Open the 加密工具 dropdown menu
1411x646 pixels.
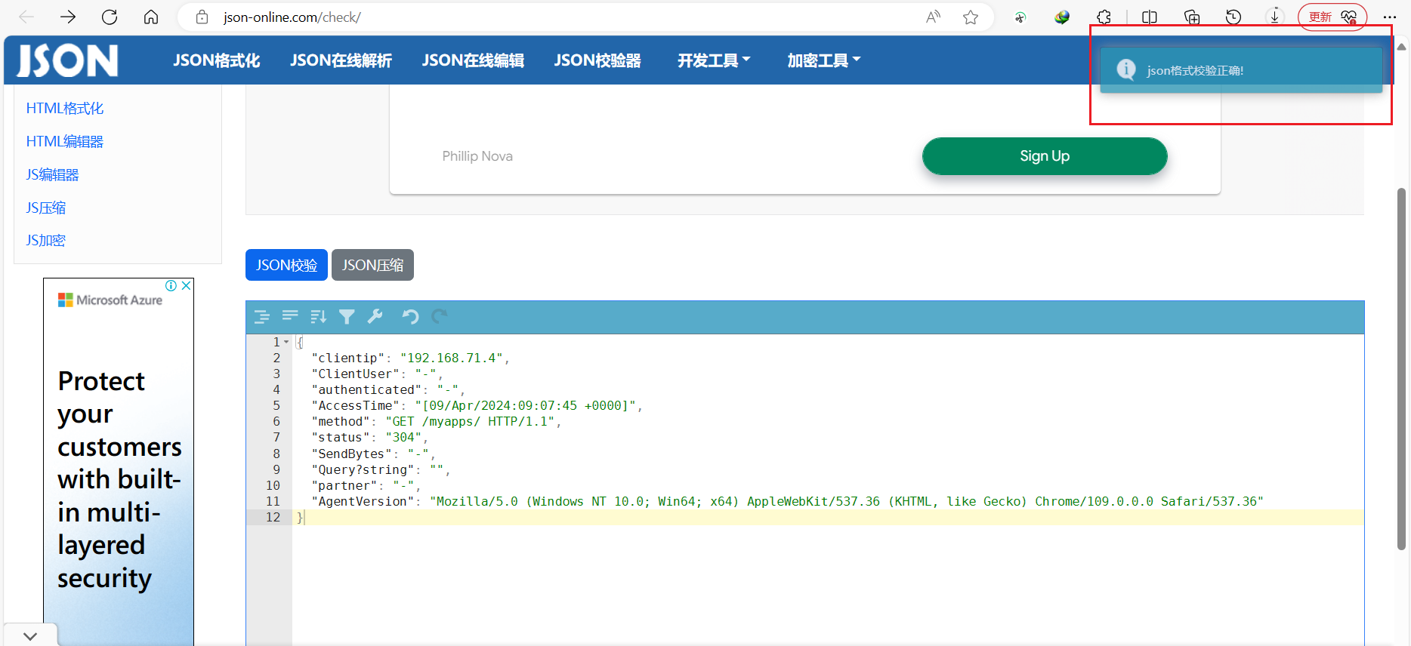824,60
